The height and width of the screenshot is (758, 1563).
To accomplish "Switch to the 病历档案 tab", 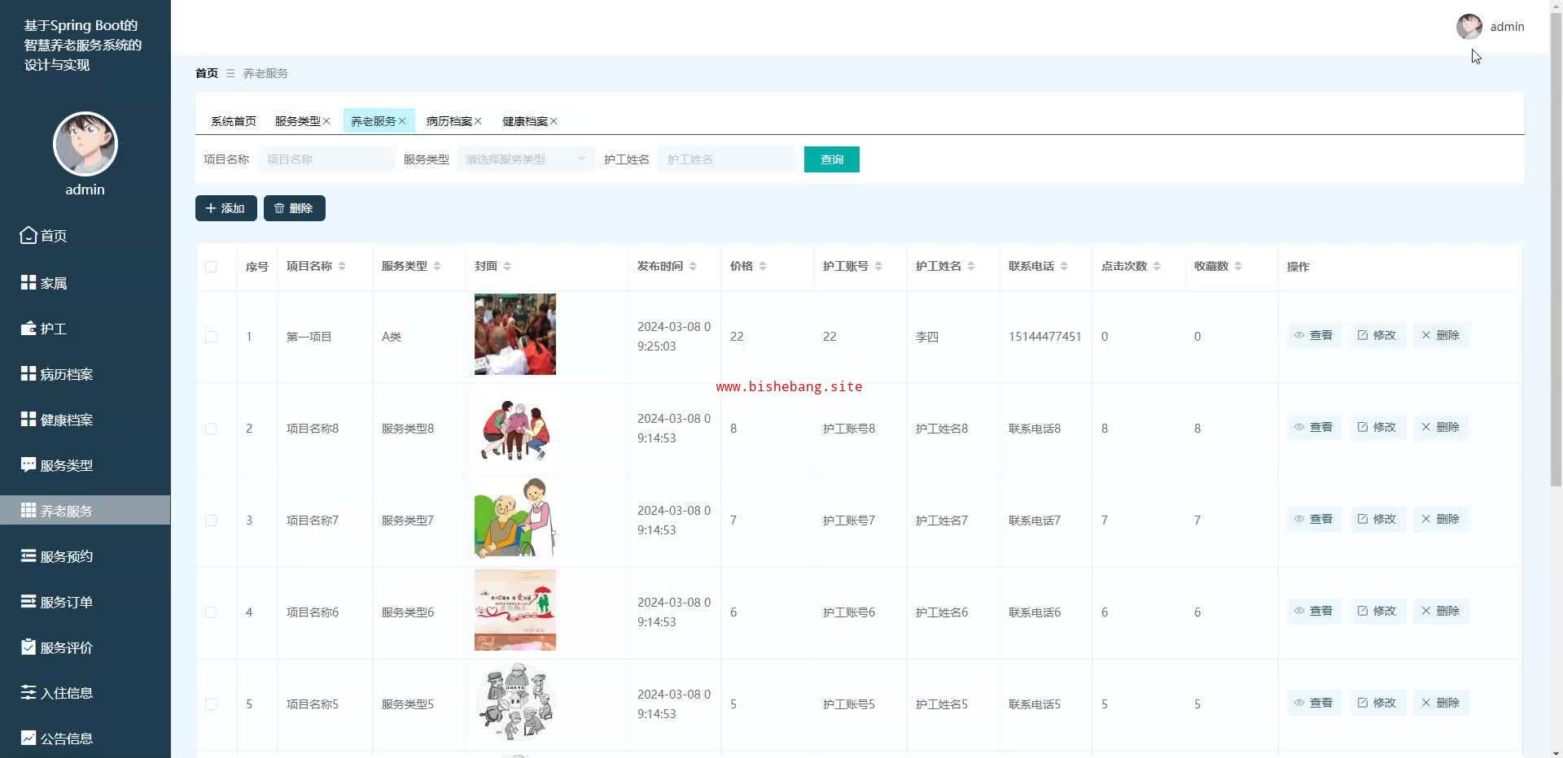I will tap(449, 121).
